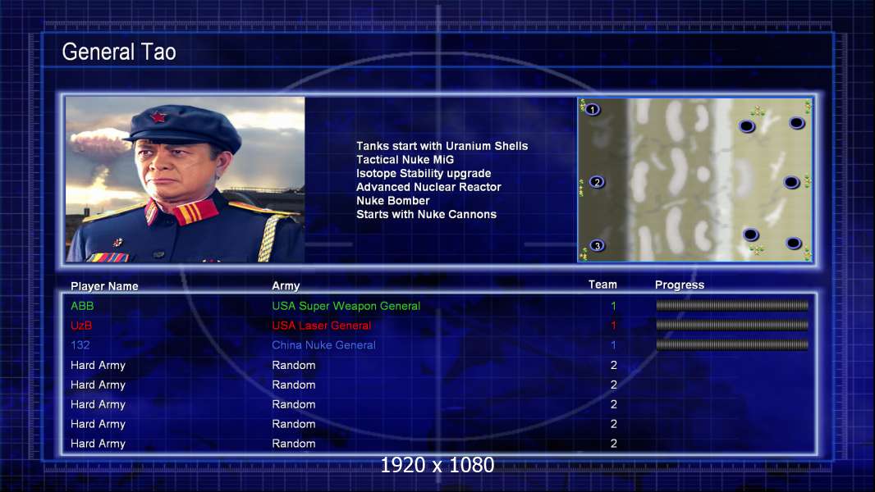Image resolution: width=875 pixels, height=492 pixels.
Task: Click the 'Army' column header
Action: 286,286
